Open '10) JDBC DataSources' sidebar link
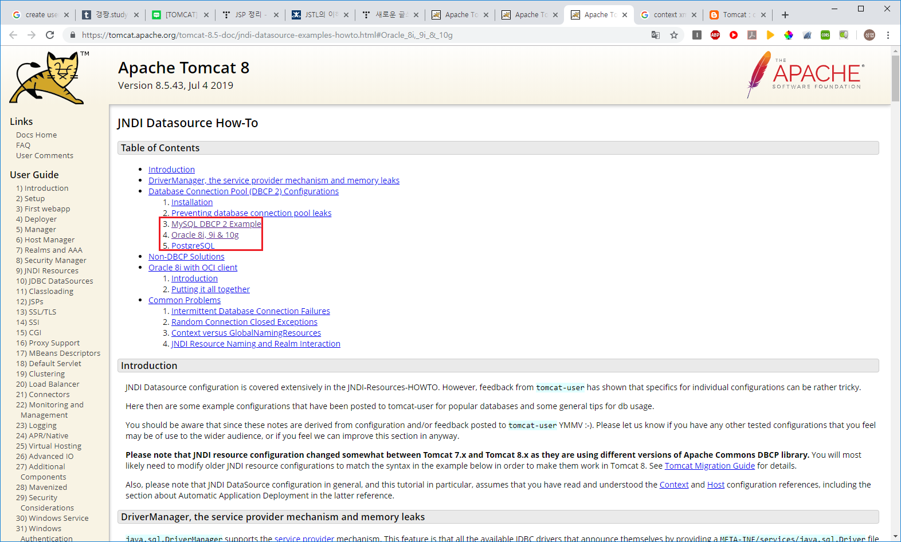This screenshot has width=901, height=542. click(54, 281)
